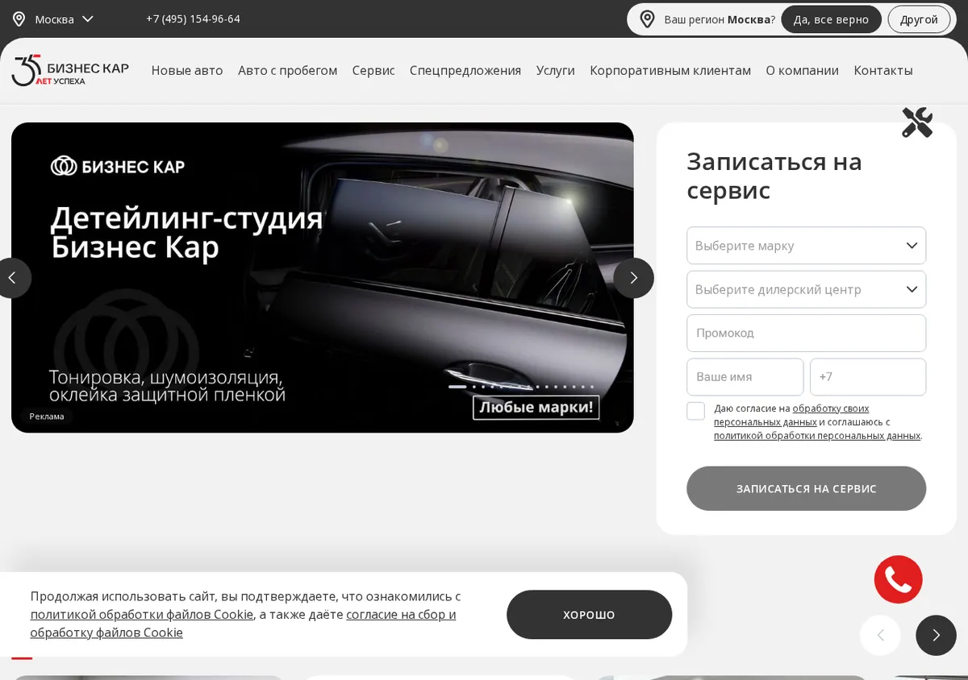Click pale round previous arrow at bottom right
Image resolution: width=968 pixels, height=680 pixels.
[880, 635]
